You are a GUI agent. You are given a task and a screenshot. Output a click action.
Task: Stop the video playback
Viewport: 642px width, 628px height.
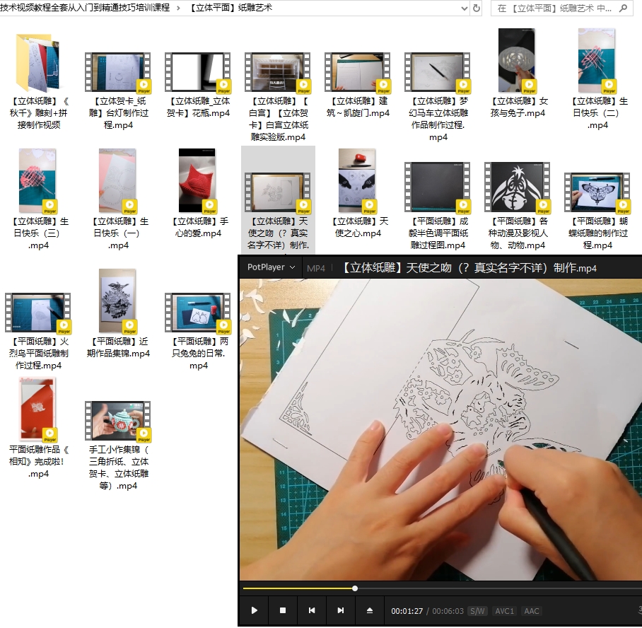tap(283, 610)
